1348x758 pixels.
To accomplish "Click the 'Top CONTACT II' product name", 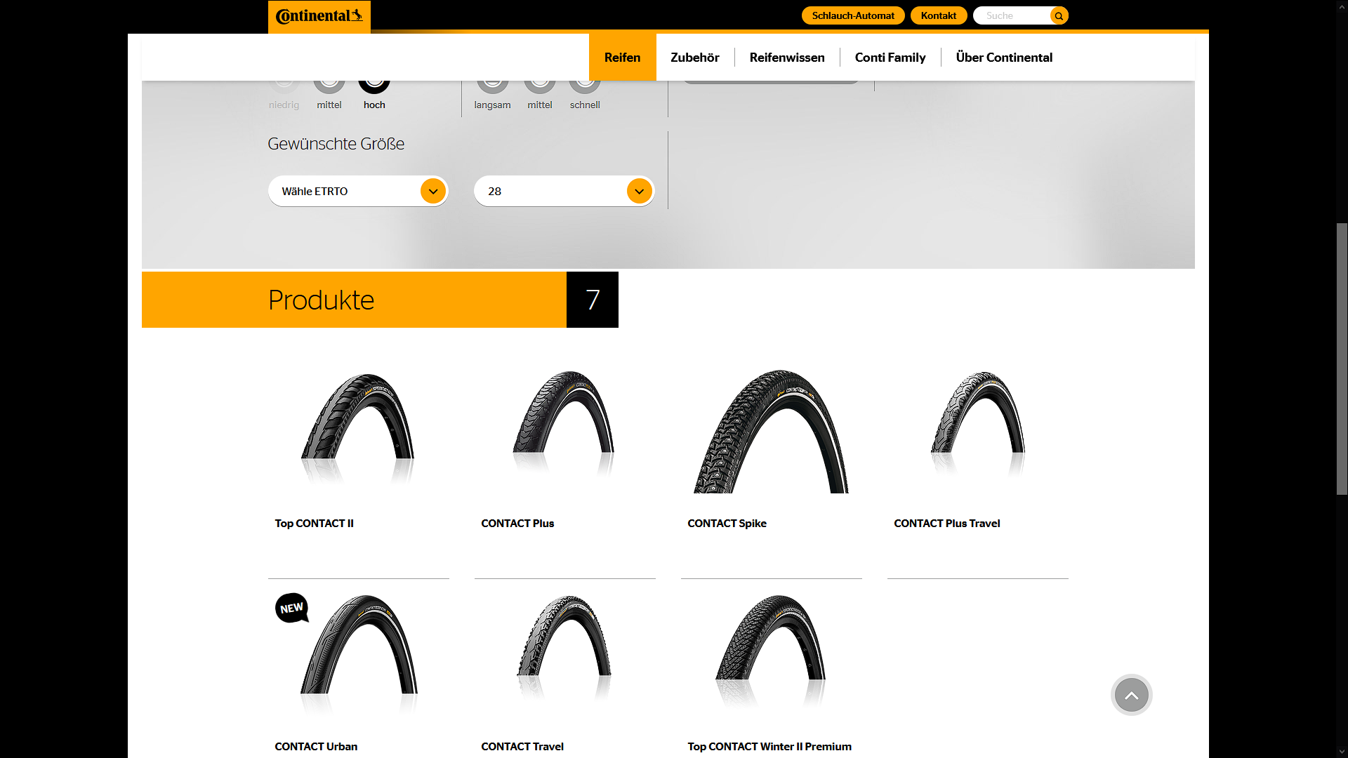I will 314,524.
